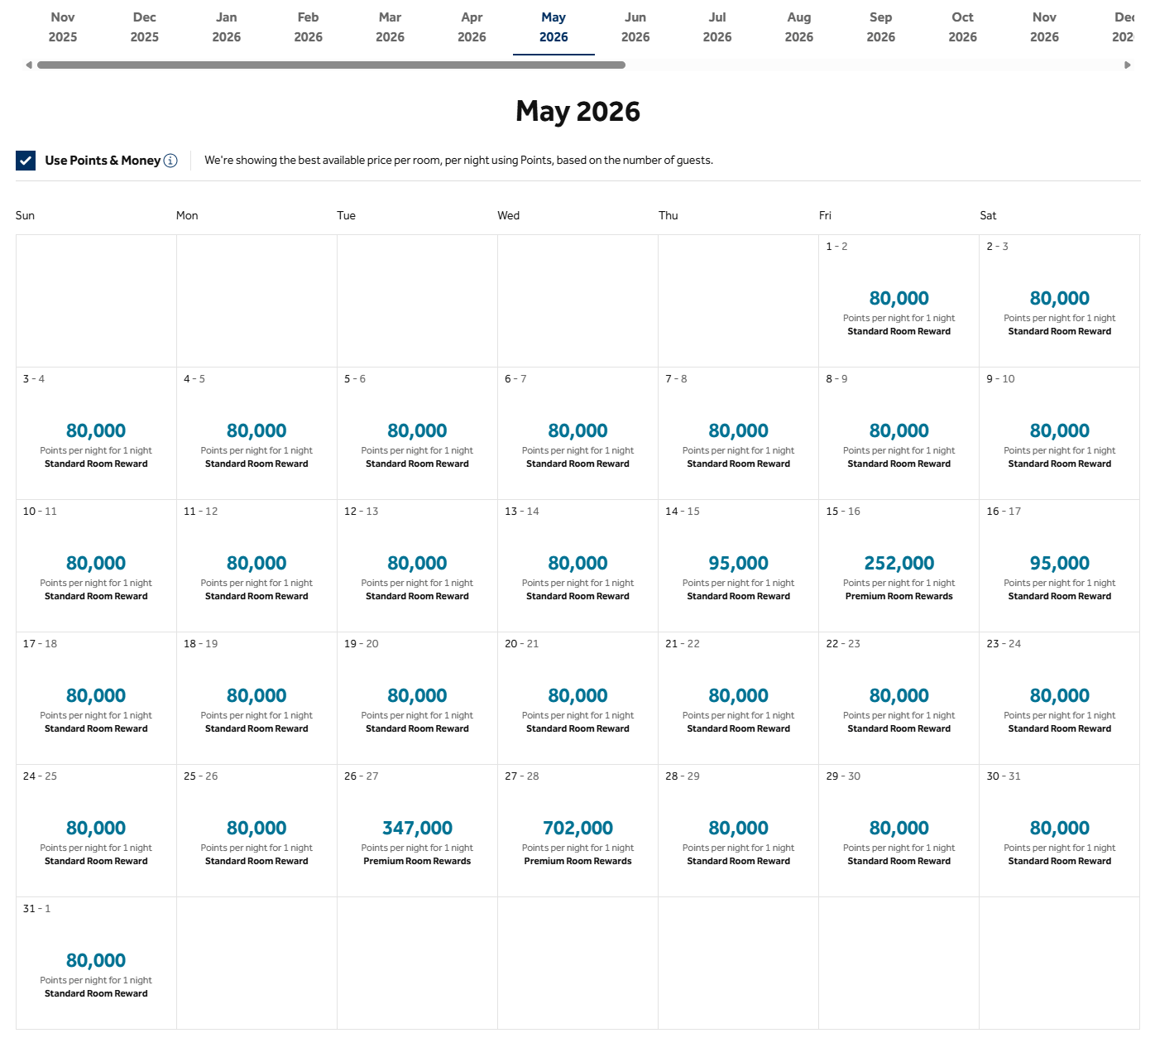Select the May 1 night for 80,000 points
1155x1038 pixels.
(x=899, y=298)
